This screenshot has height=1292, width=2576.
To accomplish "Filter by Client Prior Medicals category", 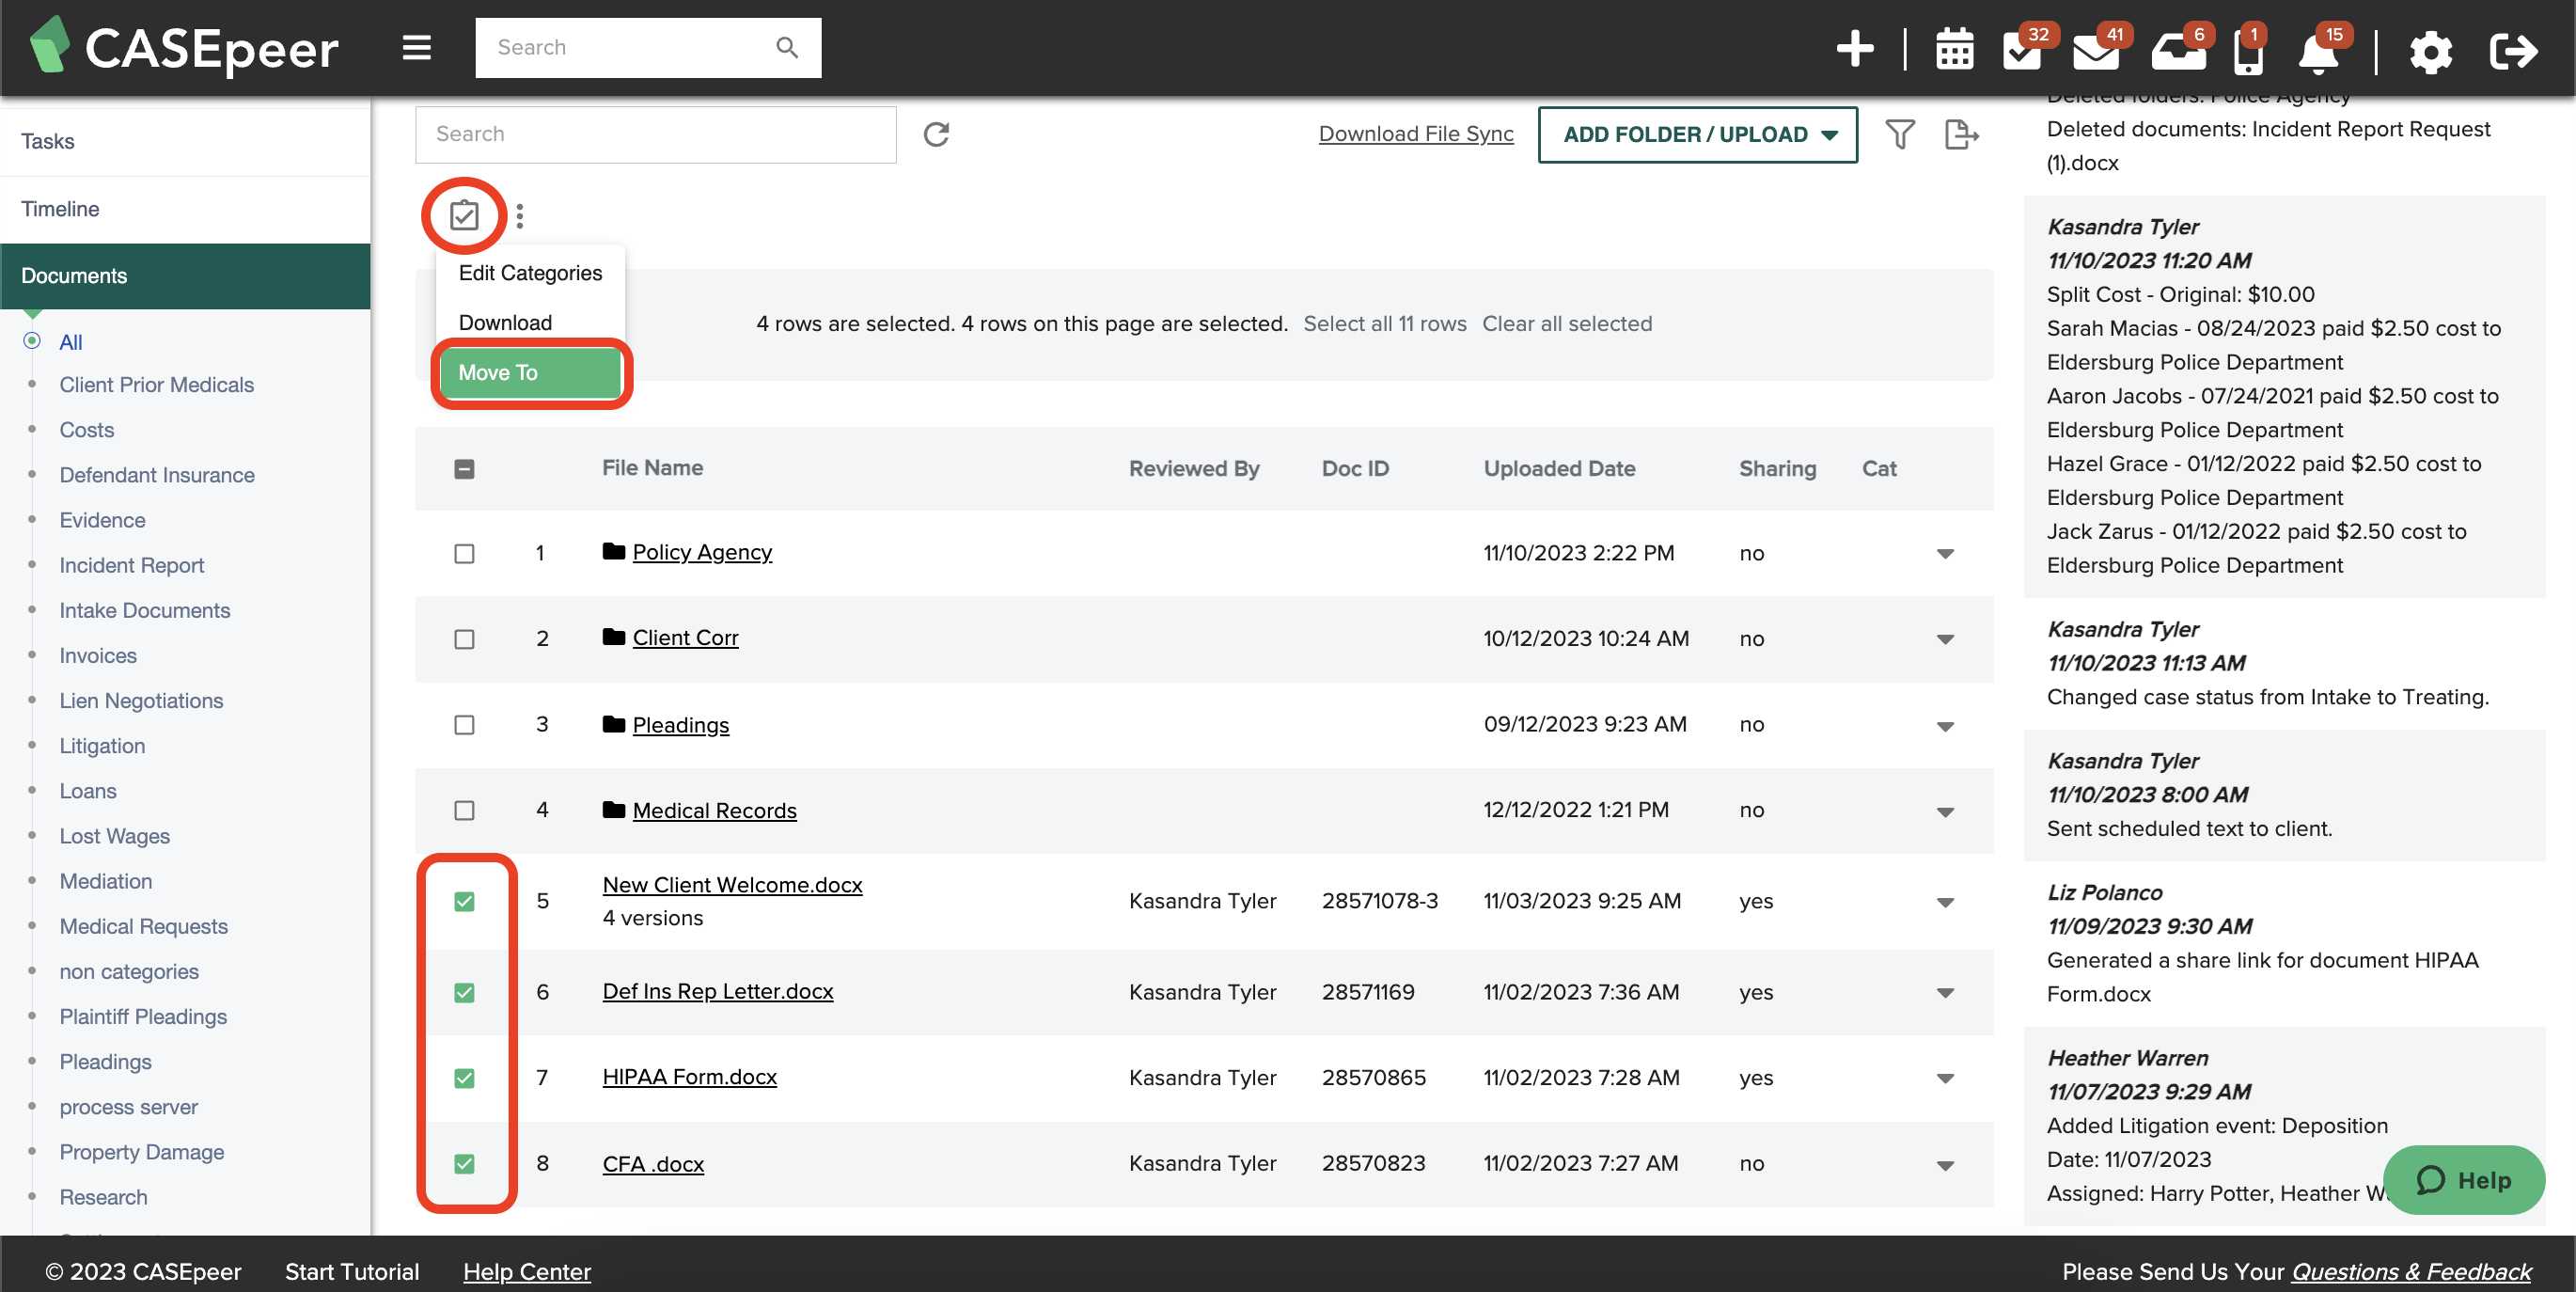I will pyautogui.click(x=156, y=384).
